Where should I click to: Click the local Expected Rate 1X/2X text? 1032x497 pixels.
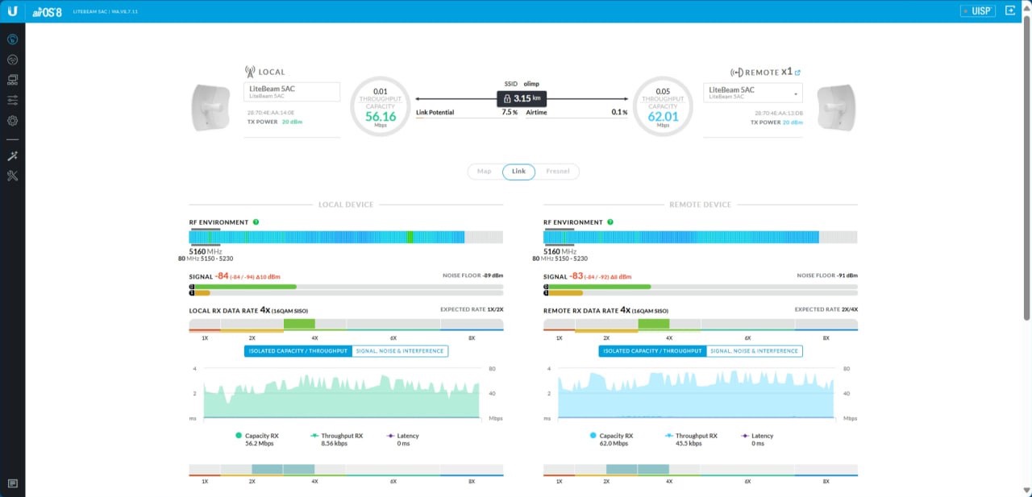click(472, 309)
